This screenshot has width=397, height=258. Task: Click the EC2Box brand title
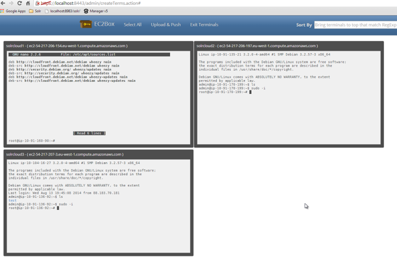(x=104, y=24)
